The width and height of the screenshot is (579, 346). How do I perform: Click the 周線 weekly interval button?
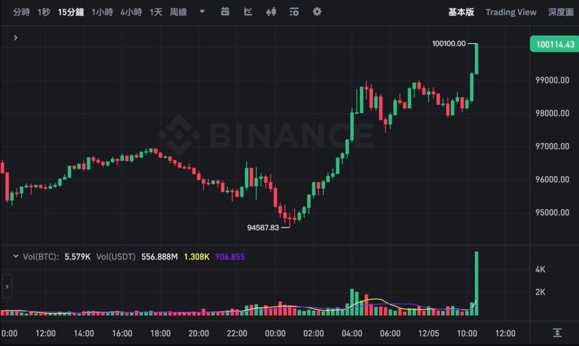(178, 12)
